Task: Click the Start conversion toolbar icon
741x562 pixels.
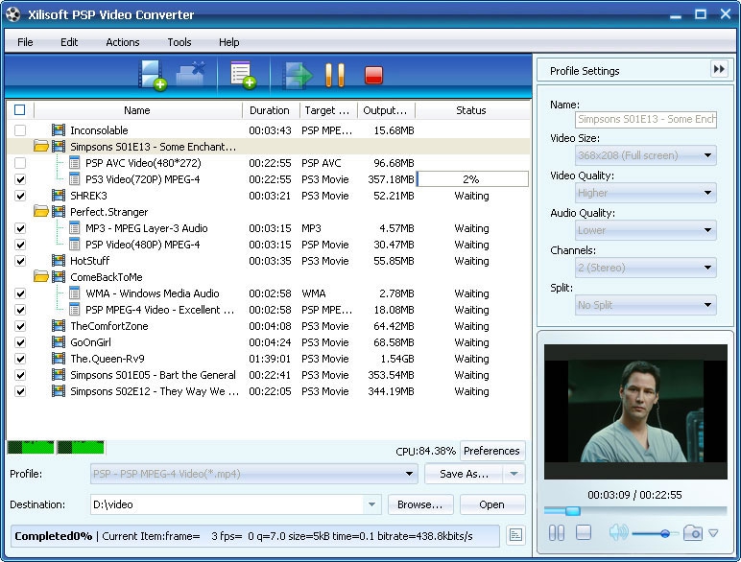Action: [298, 75]
